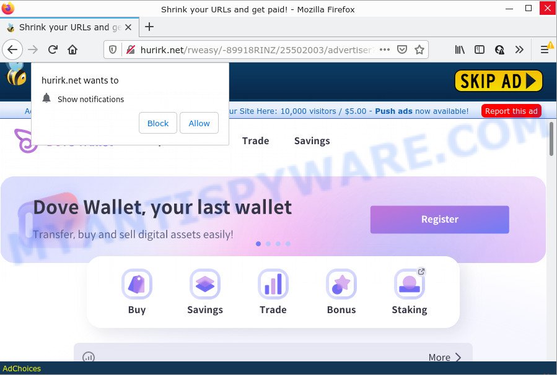The image size is (557, 375).
Task: Bookmark this page with the star icon
Action: [x=419, y=50]
